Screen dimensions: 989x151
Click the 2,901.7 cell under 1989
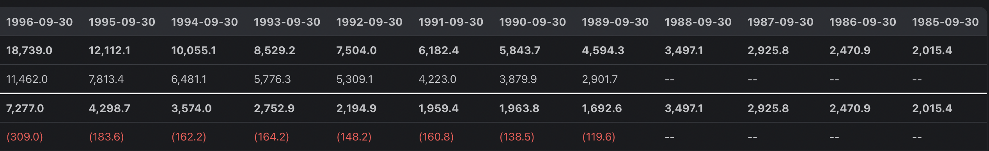click(x=600, y=79)
